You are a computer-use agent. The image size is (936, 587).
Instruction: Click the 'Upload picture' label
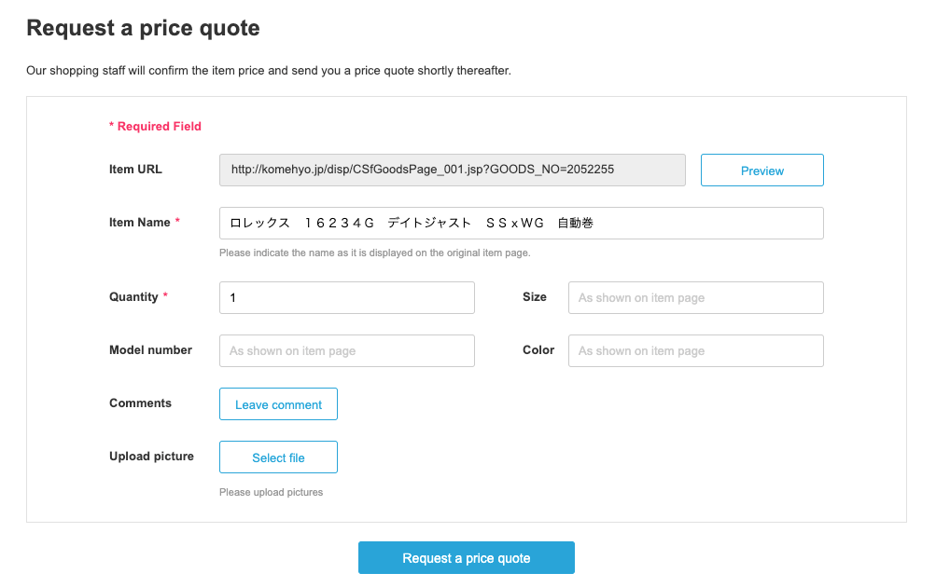click(151, 456)
